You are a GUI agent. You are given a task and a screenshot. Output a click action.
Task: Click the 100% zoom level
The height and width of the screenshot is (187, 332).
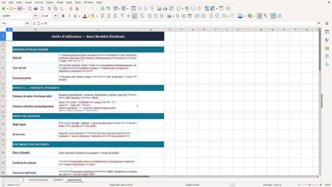(327, 185)
